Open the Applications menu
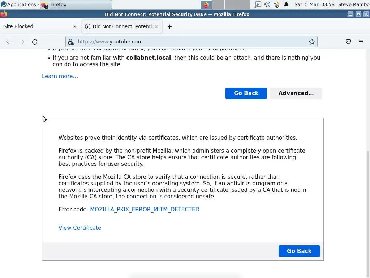Viewport: 370px width, 278px height. 19,4
